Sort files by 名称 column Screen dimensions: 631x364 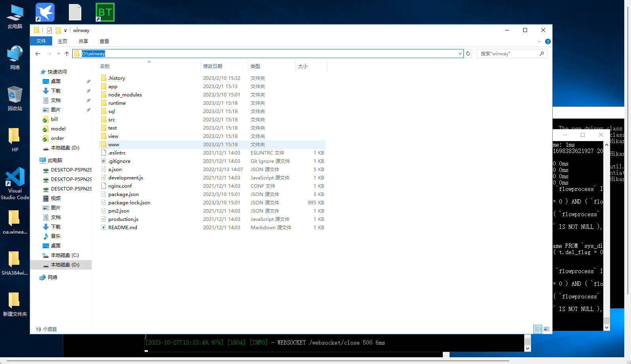(105, 66)
